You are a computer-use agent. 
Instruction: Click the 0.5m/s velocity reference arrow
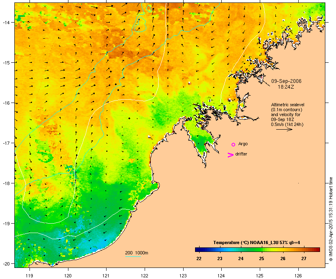click(284, 129)
